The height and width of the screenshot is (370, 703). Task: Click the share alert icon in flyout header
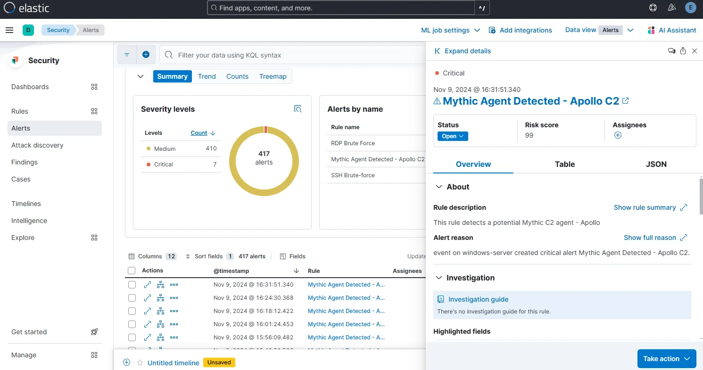click(x=683, y=51)
